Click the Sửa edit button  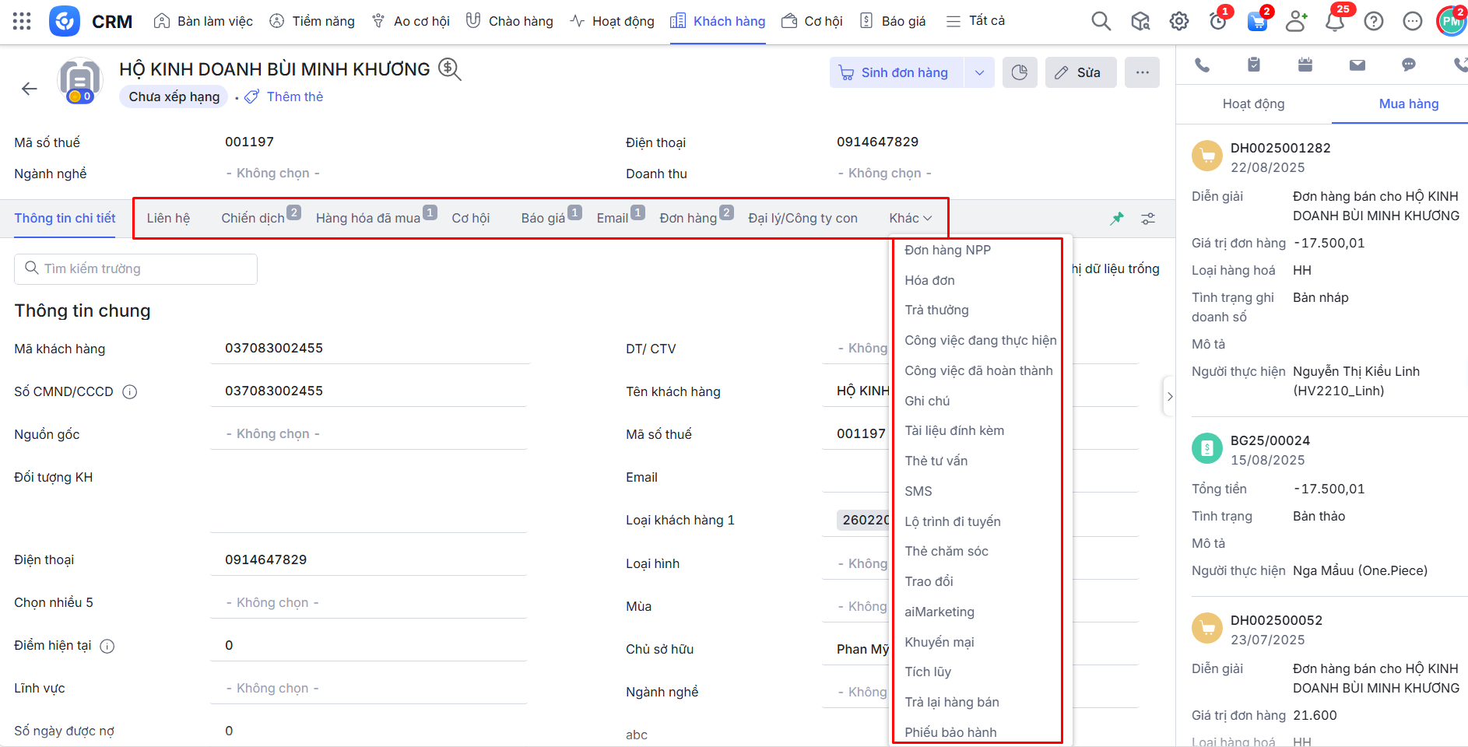coord(1080,72)
